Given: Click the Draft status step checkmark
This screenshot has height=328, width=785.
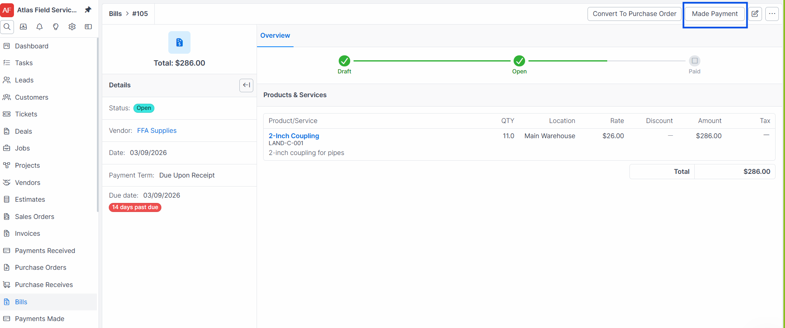Looking at the screenshot, I should [x=344, y=61].
